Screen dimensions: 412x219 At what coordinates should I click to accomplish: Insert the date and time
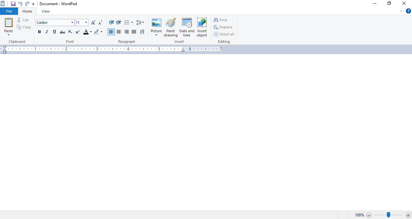pos(187,27)
